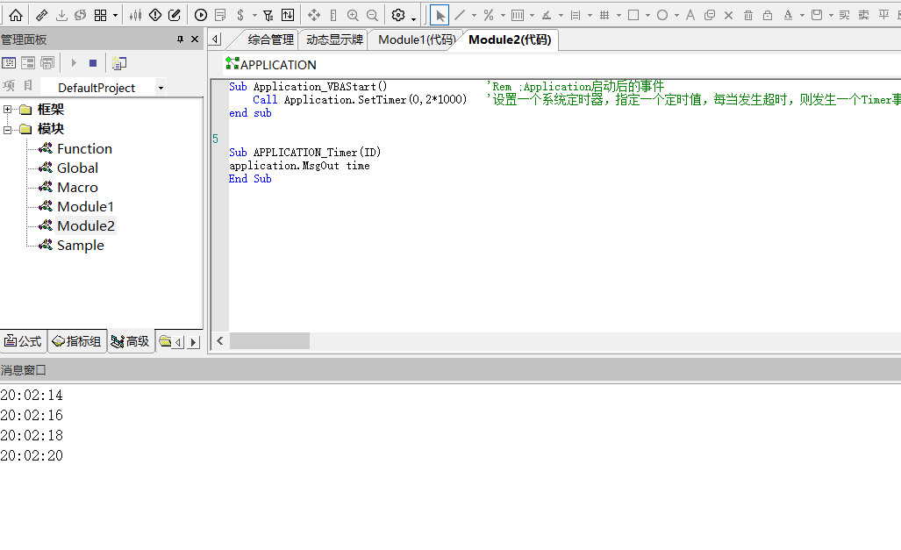Open Module2 in the module tree
This screenshot has height=550, width=901.
tap(86, 226)
